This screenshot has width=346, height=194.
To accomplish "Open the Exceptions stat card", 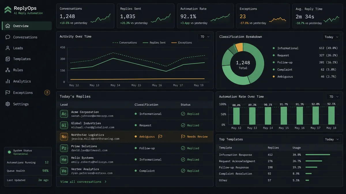I will (x=263, y=16).
